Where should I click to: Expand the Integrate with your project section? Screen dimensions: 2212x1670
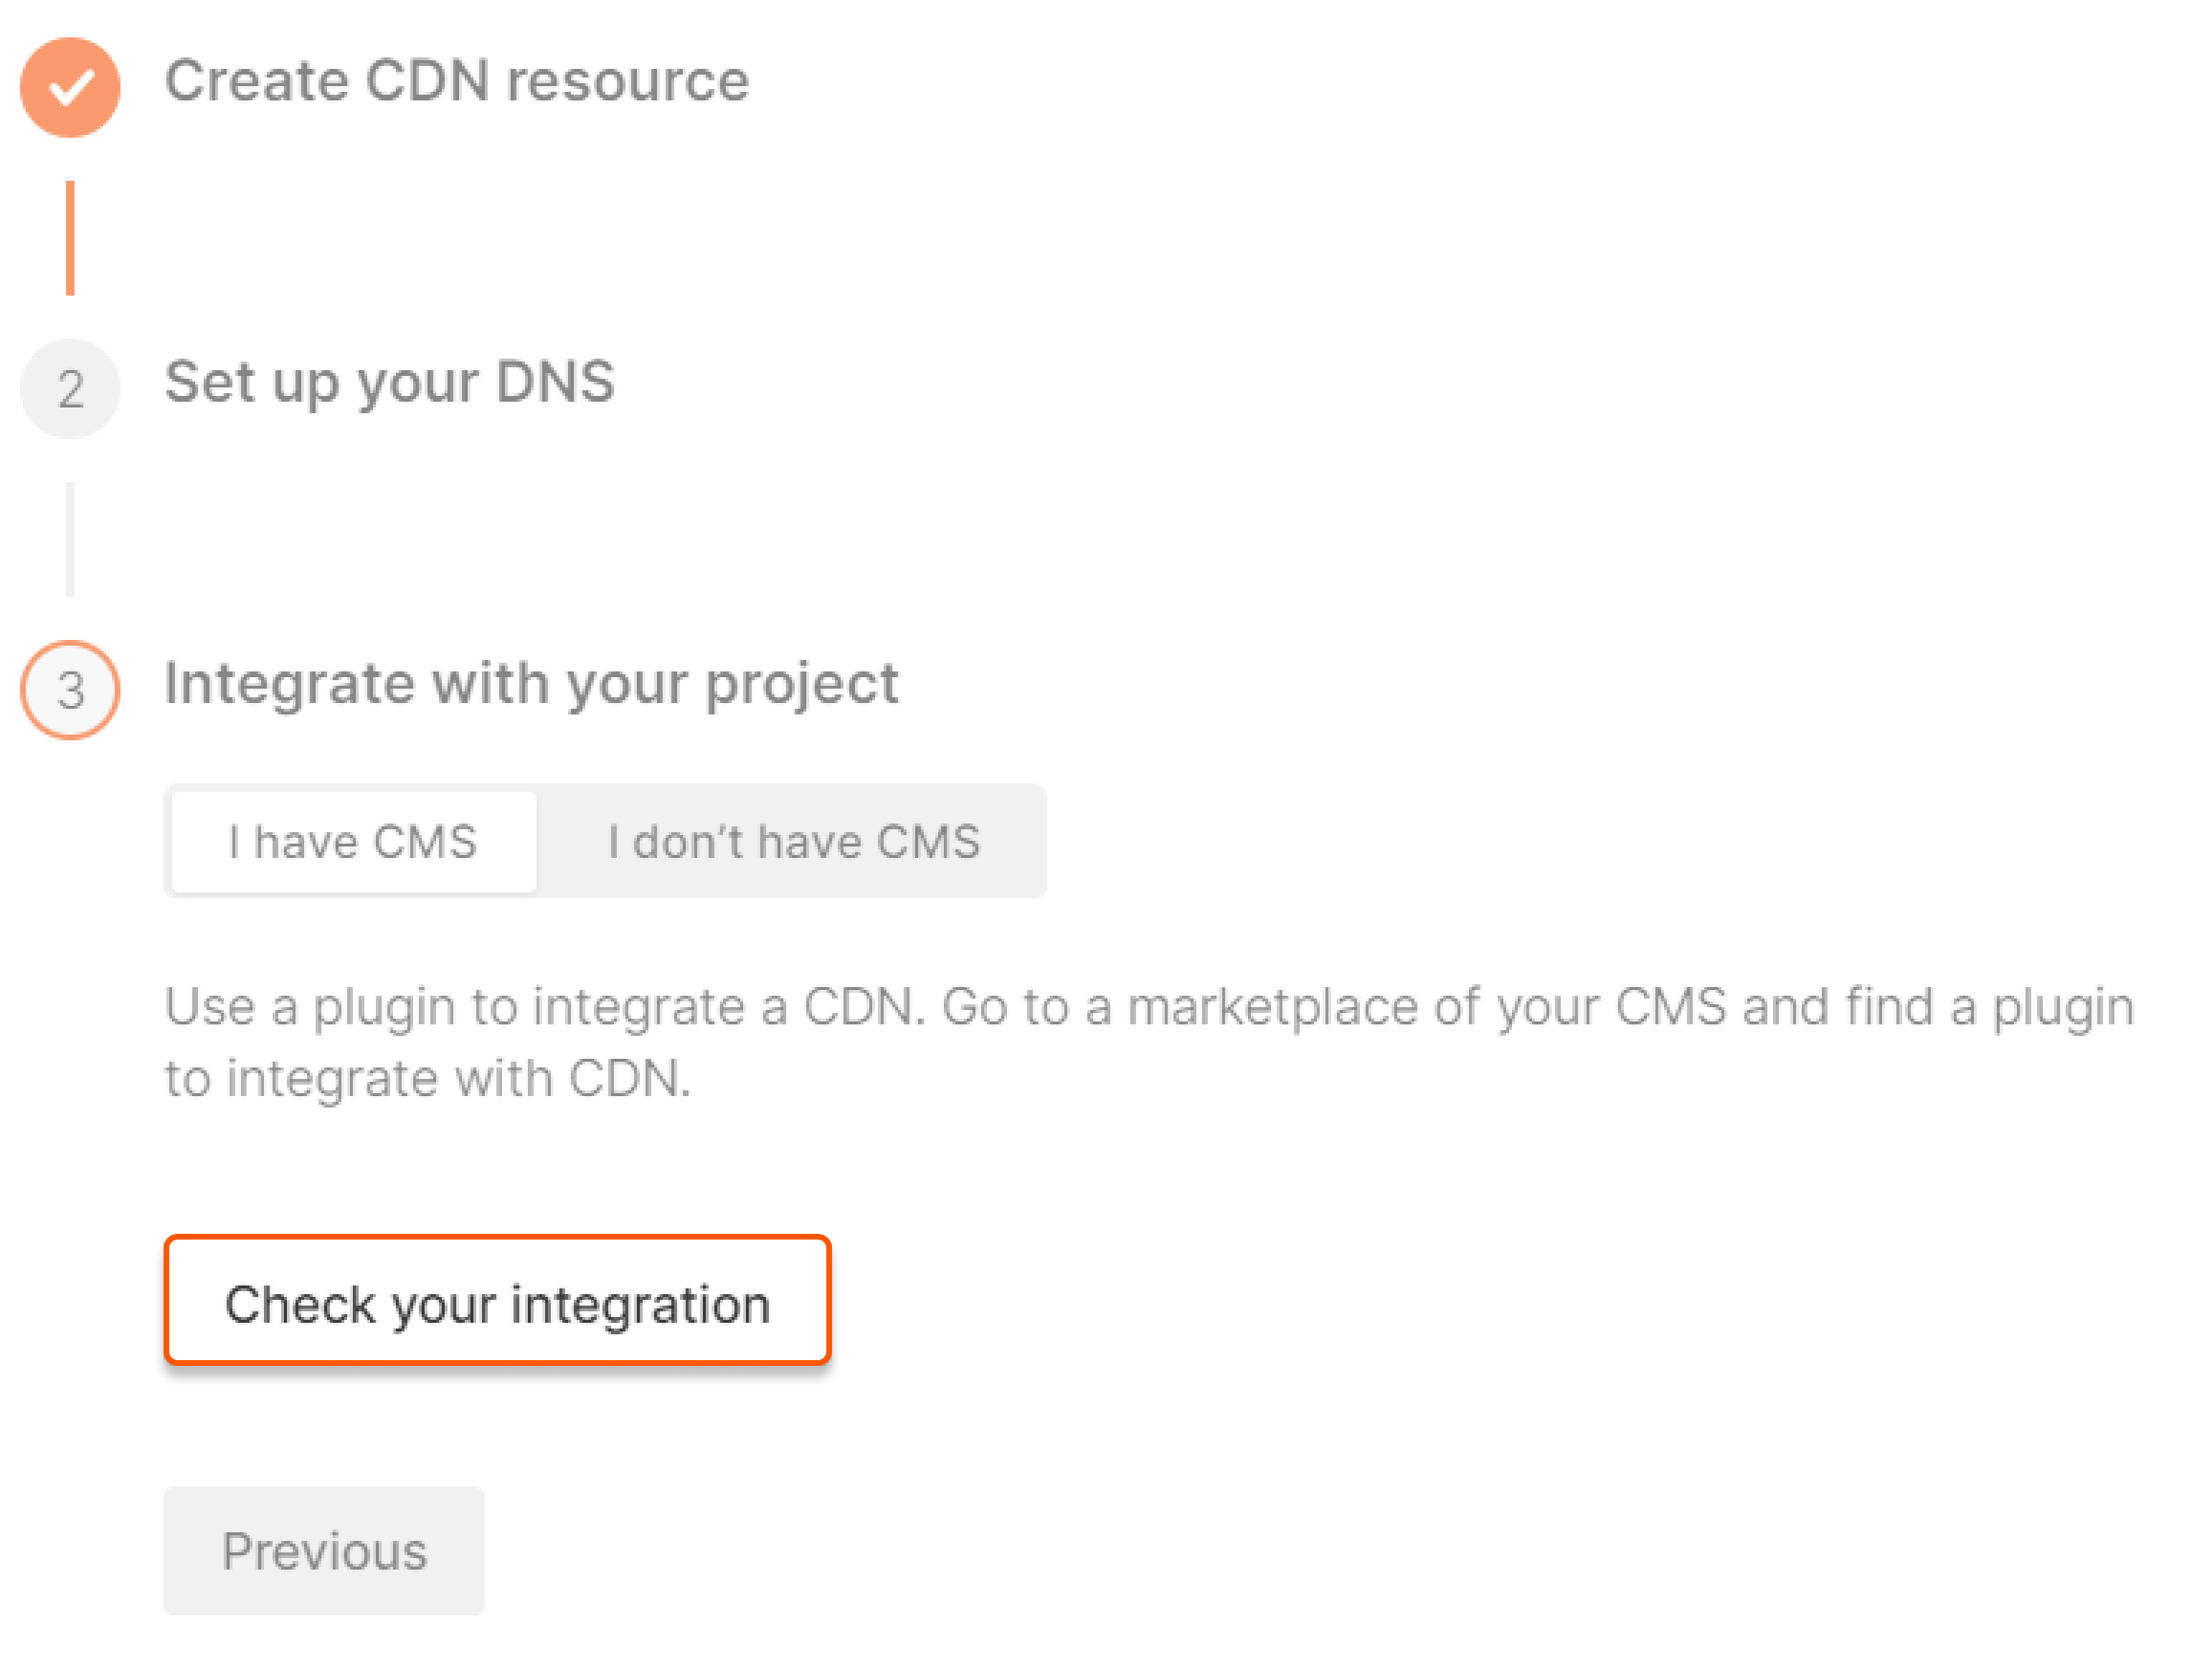[x=531, y=684]
